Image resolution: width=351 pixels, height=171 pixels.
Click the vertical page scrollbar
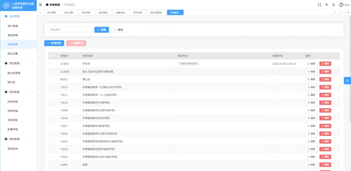click(x=350, y=69)
